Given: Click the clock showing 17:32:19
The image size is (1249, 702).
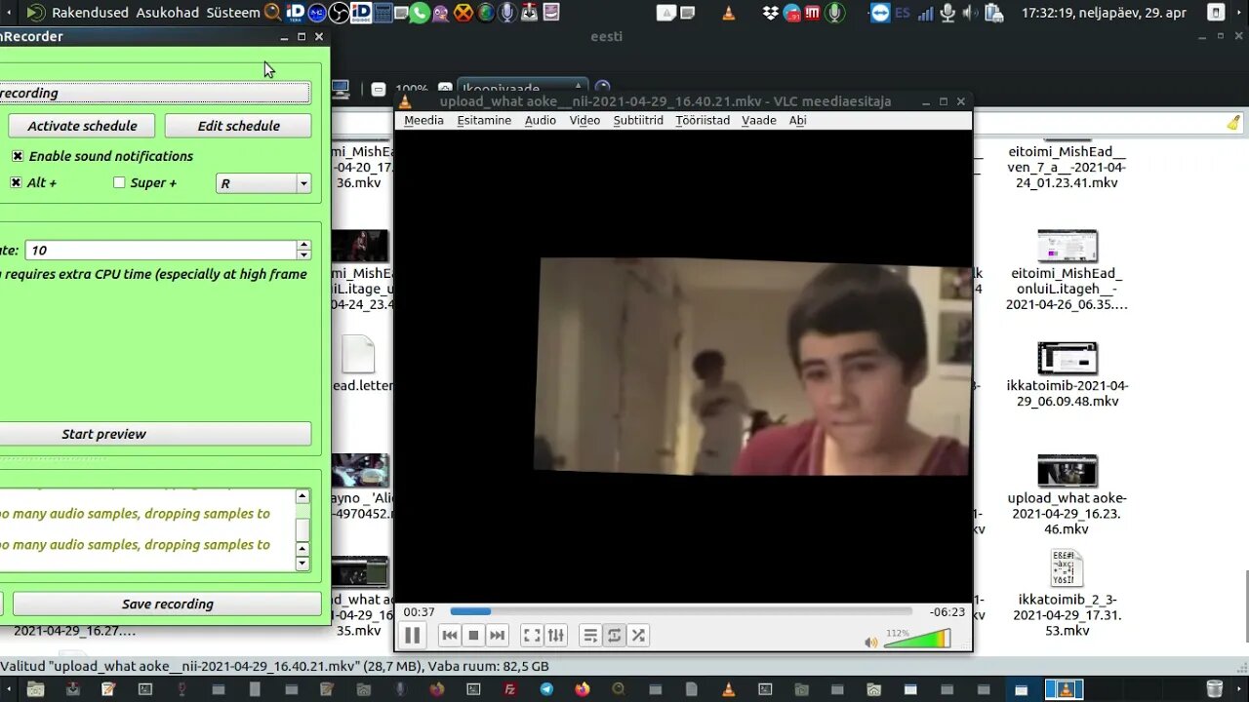Looking at the screenshot, I should 1104,13.
